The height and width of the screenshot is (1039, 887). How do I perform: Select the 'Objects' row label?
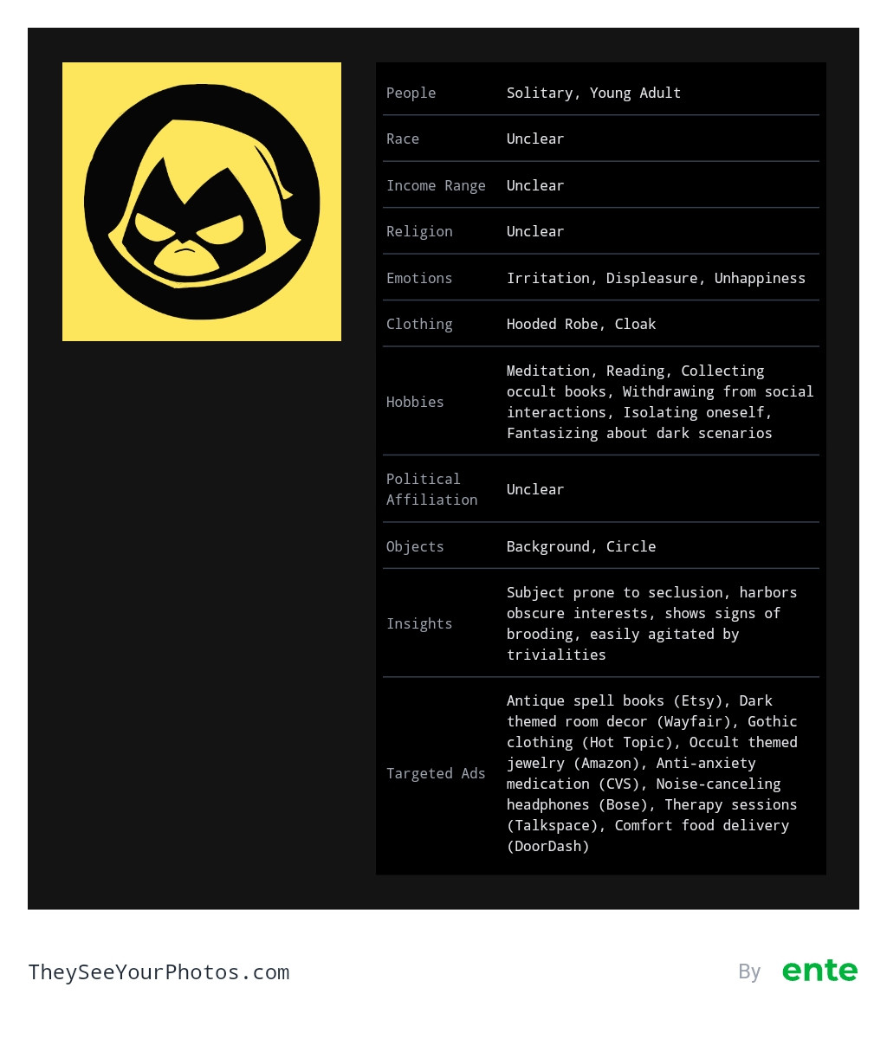coord(415,546)
